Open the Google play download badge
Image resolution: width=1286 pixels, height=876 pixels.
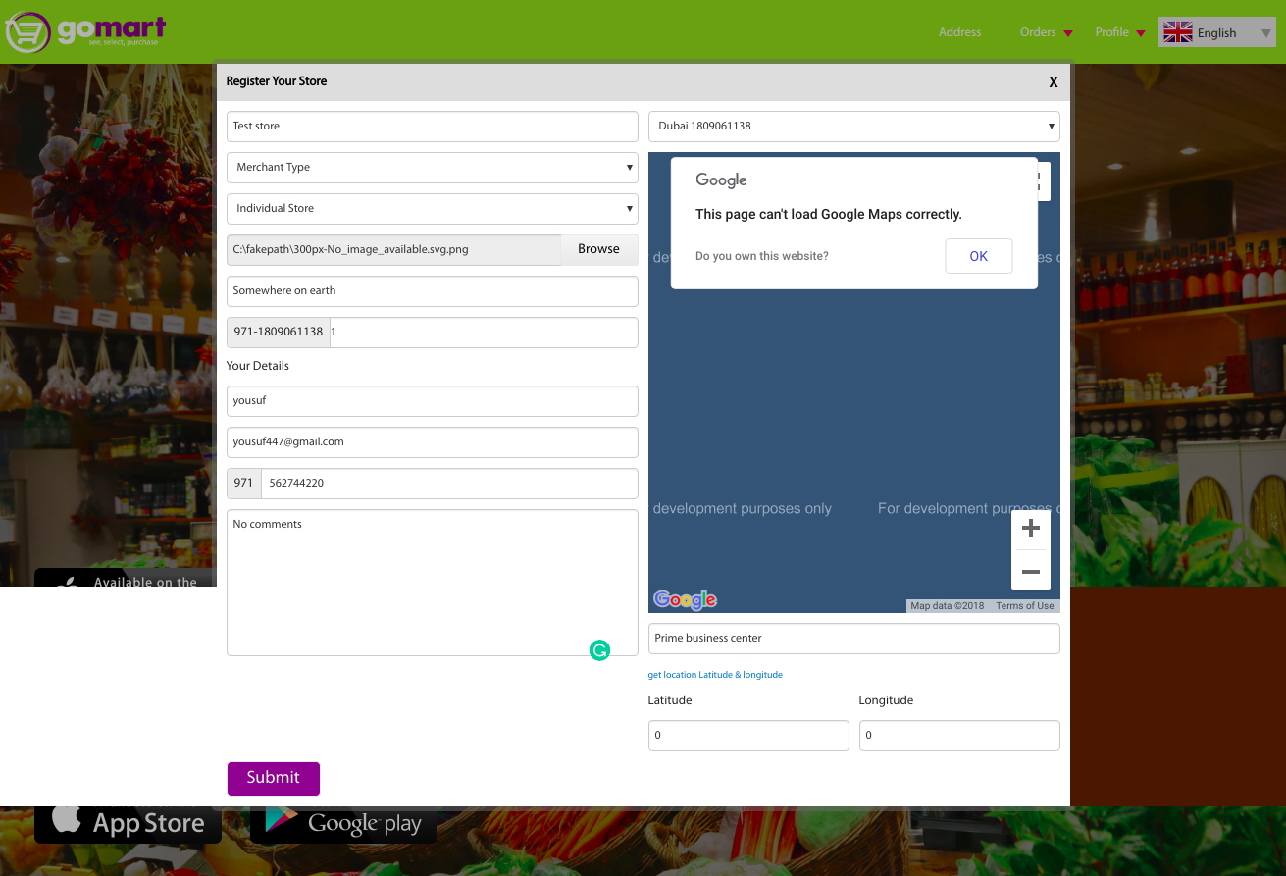click(x=343, y=822)
